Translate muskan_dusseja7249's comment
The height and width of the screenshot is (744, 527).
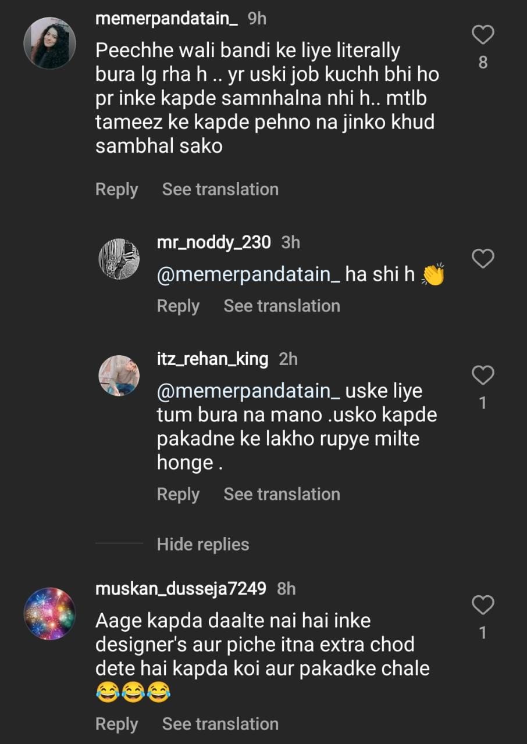(x=220, y=724)
